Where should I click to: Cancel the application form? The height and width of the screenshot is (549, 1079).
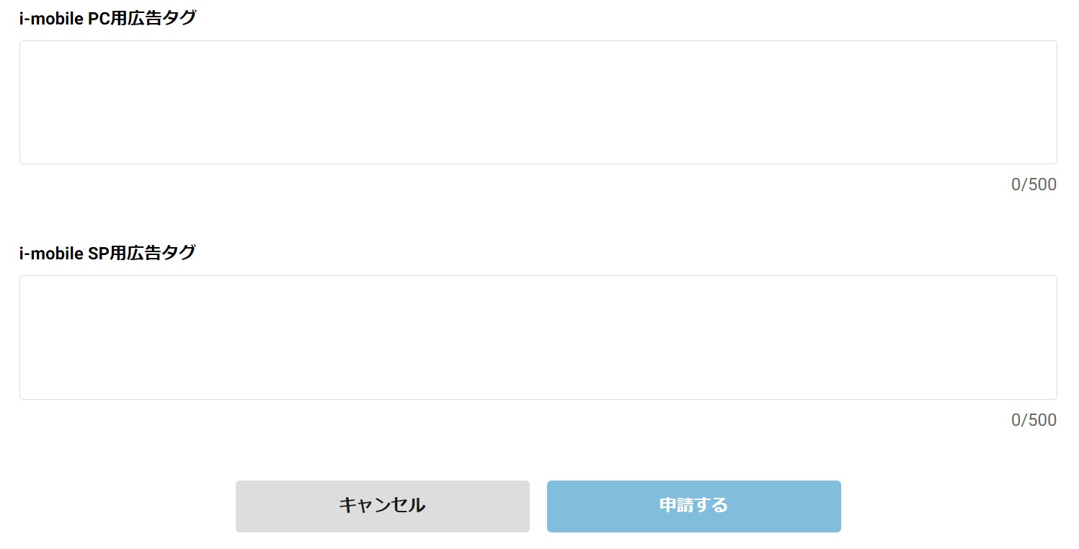(382, 506)
